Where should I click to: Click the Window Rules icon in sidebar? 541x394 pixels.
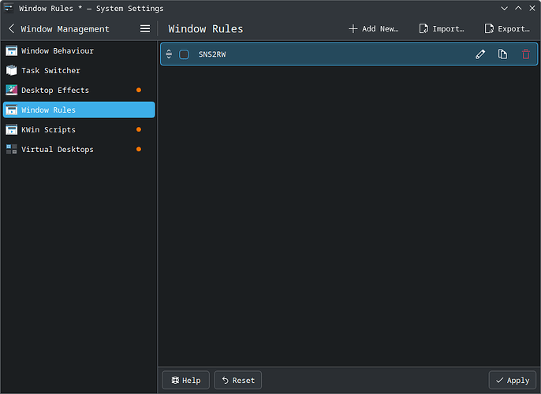[11, 110]
